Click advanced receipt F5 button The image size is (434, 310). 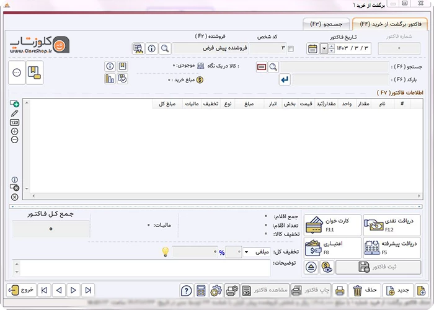pyautogui.click(x=392, y=248)
